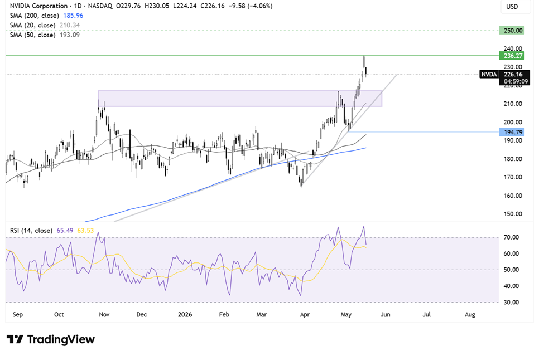Click the Oct label on time axis

59,314
